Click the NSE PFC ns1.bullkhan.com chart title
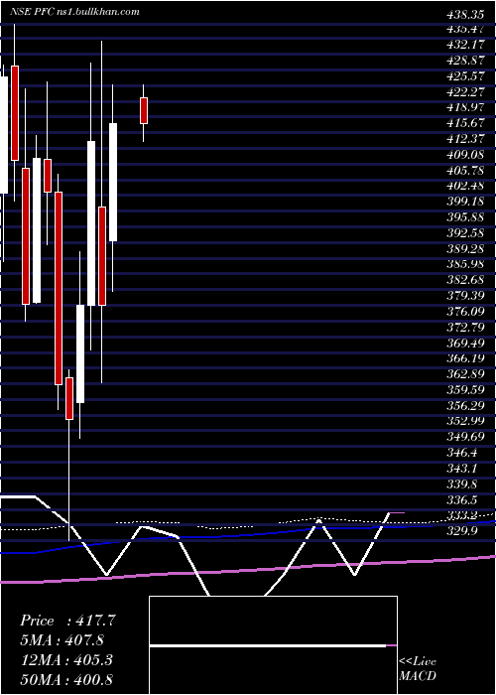 (74, 11)
